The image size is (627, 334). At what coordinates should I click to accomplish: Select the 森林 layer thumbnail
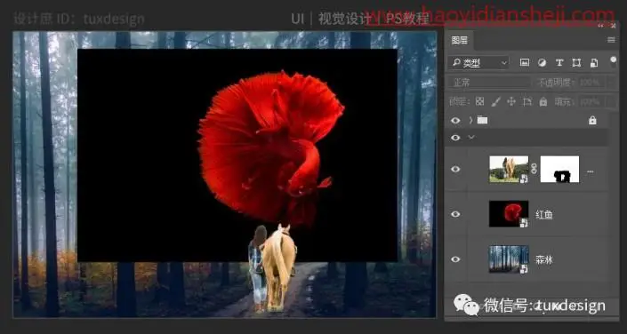click(x=509, y=258)
